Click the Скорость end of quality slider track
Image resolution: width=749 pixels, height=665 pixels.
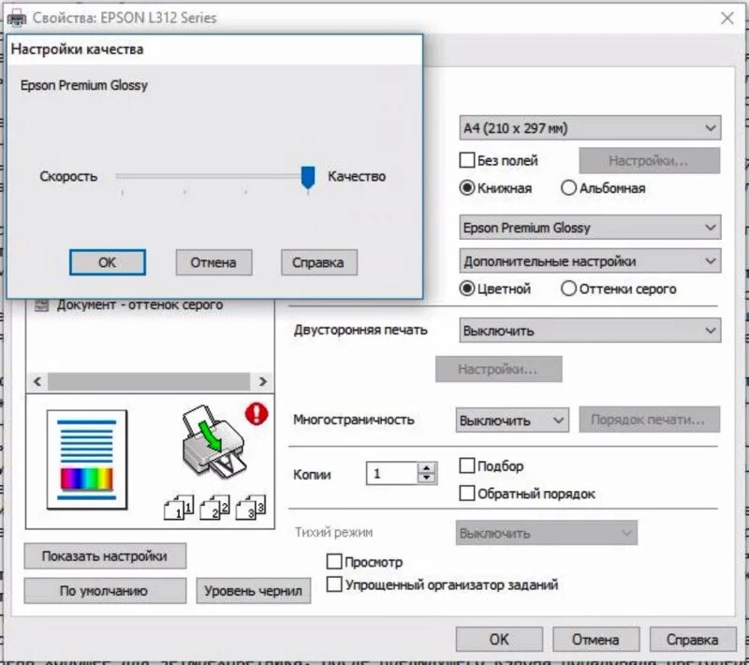(123, 176)
